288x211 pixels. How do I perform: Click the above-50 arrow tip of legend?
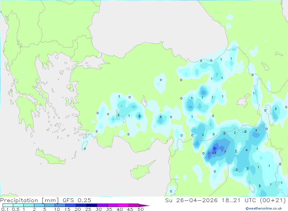click(144, 205)
